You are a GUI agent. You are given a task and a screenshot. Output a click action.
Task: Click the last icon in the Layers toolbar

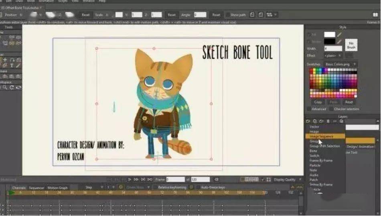(341, 121)
